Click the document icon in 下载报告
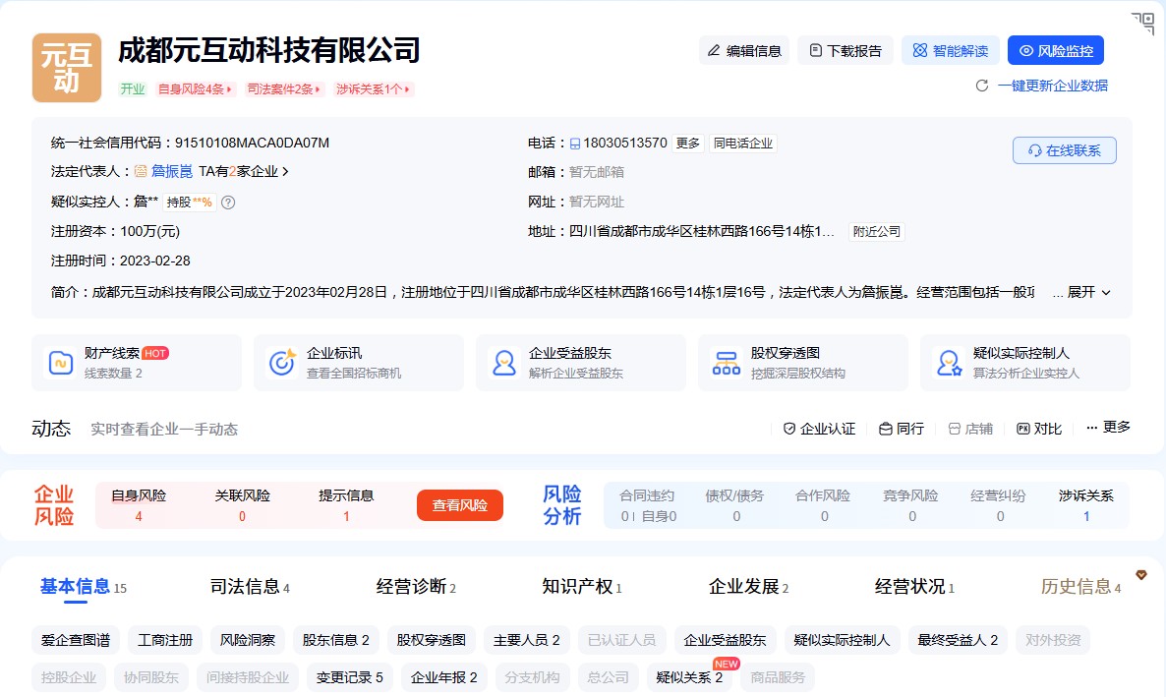Image resolution: width=1166 pixels, height=697 pixels. (x=816, y=50)
